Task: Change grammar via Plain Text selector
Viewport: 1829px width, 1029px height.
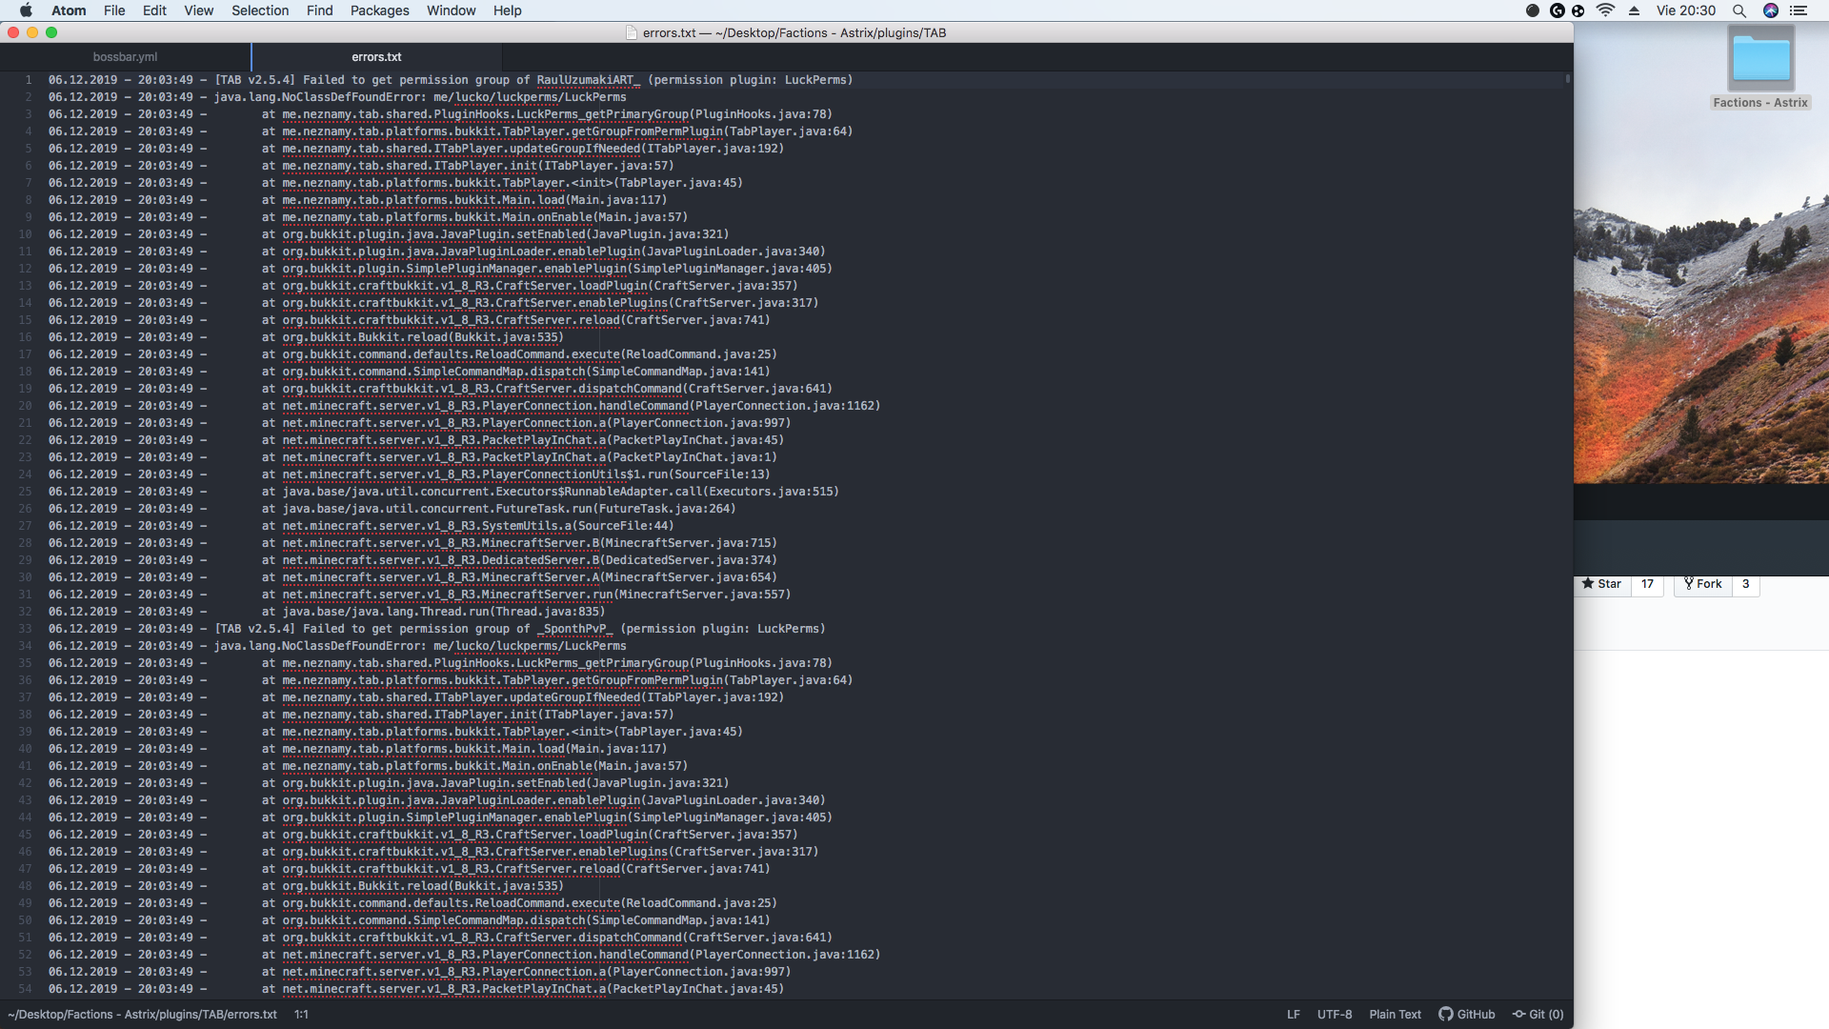Action: click(x=1395, y=1015)
